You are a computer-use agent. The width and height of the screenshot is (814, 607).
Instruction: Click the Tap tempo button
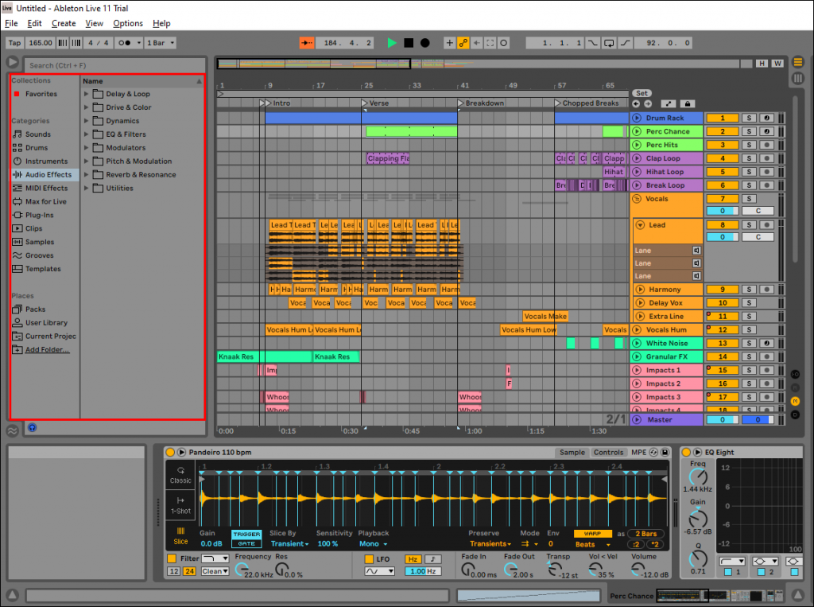[x=14, y=43]
